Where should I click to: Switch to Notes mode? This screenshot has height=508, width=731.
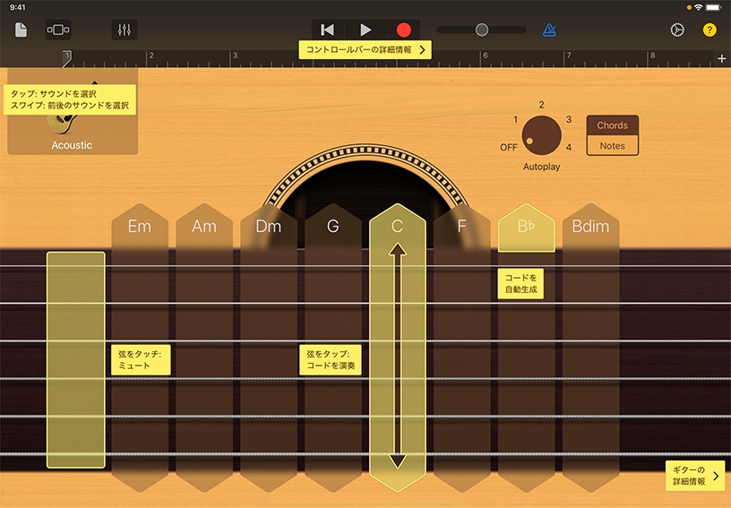(613, 145)
